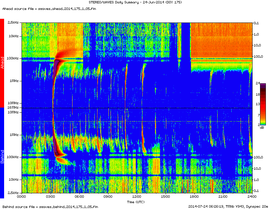The width and height of the screenshot is (271, 209).
Task: Click the Behind source file line
Action: click(50, 207)
